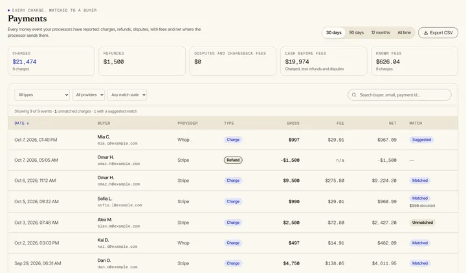Click the date Oct 2, 2026, 03:03 PM
The image size is (466, 273).
click(36, 243)
